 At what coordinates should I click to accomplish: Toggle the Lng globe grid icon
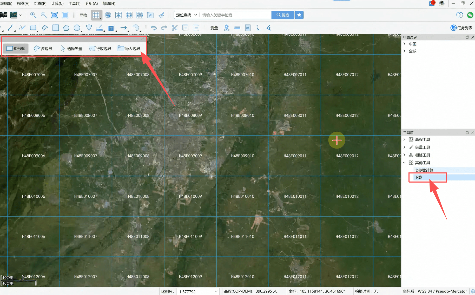click(108, 15)
